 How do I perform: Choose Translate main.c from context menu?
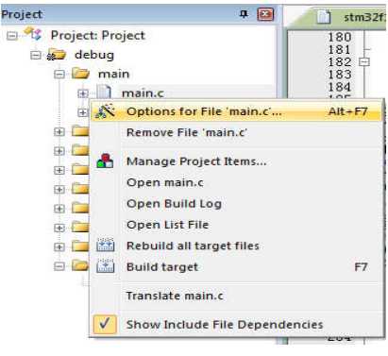[175, 296]
